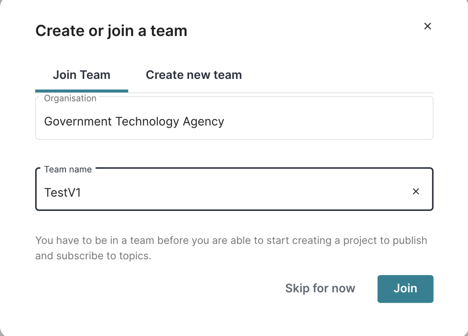Click the Organisation field label
Viewport: 468px width, 336px height.
click(70, 98)
